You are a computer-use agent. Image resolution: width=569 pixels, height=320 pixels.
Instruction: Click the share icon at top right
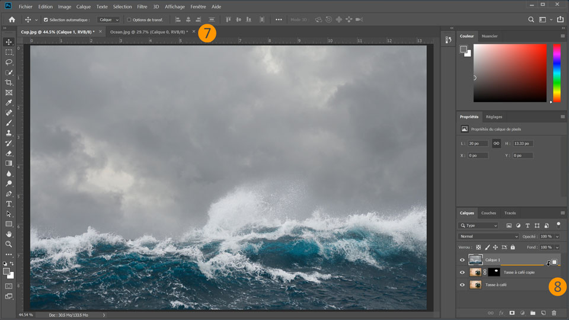[560, 19]
